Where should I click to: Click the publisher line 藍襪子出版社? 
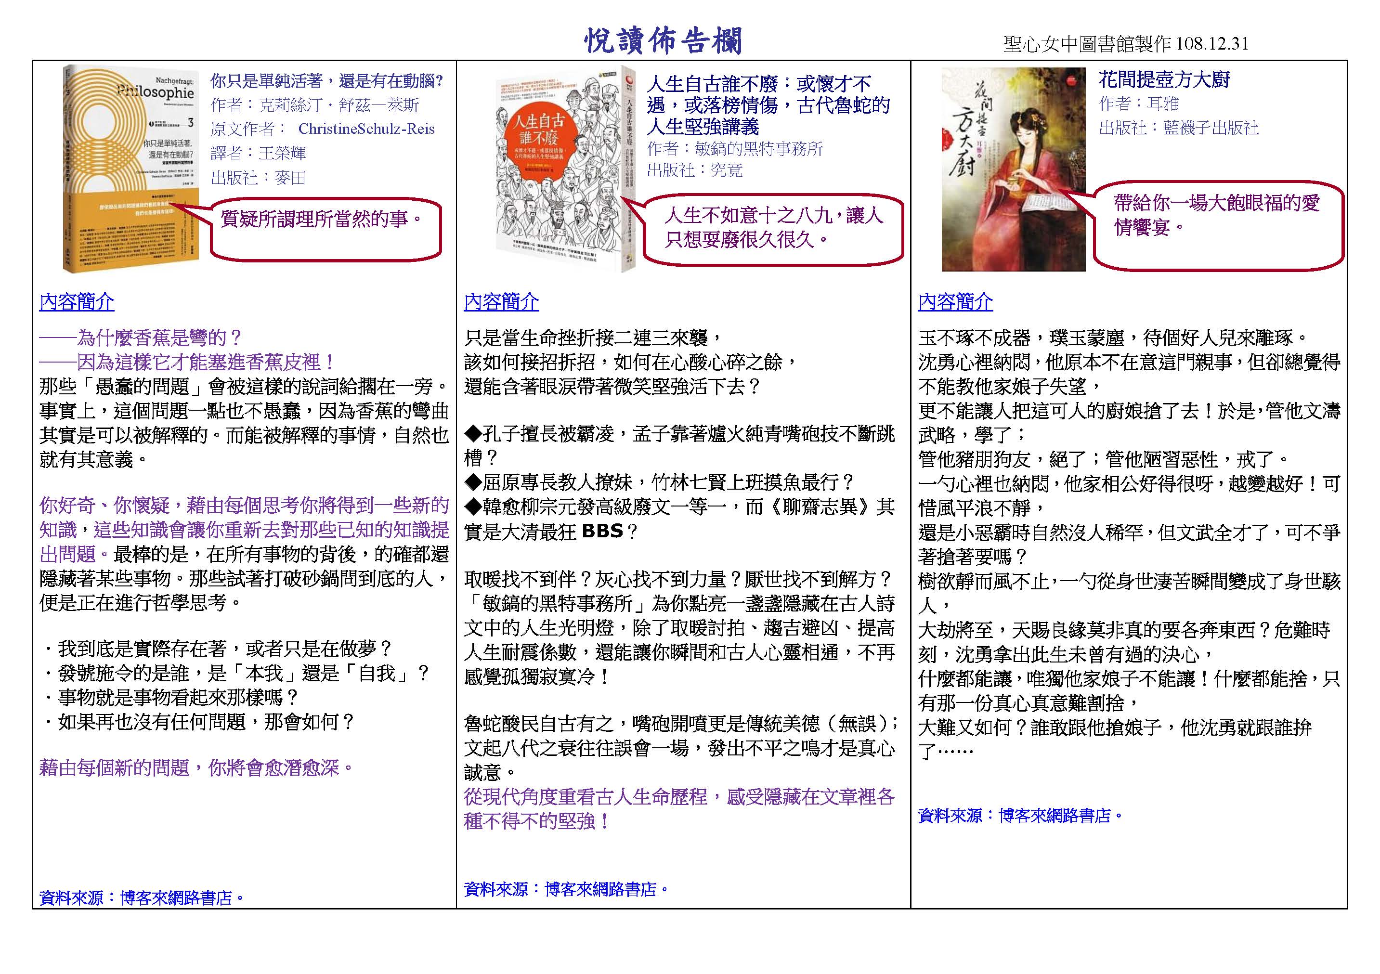pos(1179,128)
